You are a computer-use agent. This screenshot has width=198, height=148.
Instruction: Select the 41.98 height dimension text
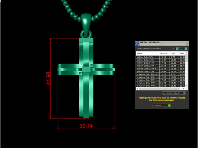click(48, 78)
